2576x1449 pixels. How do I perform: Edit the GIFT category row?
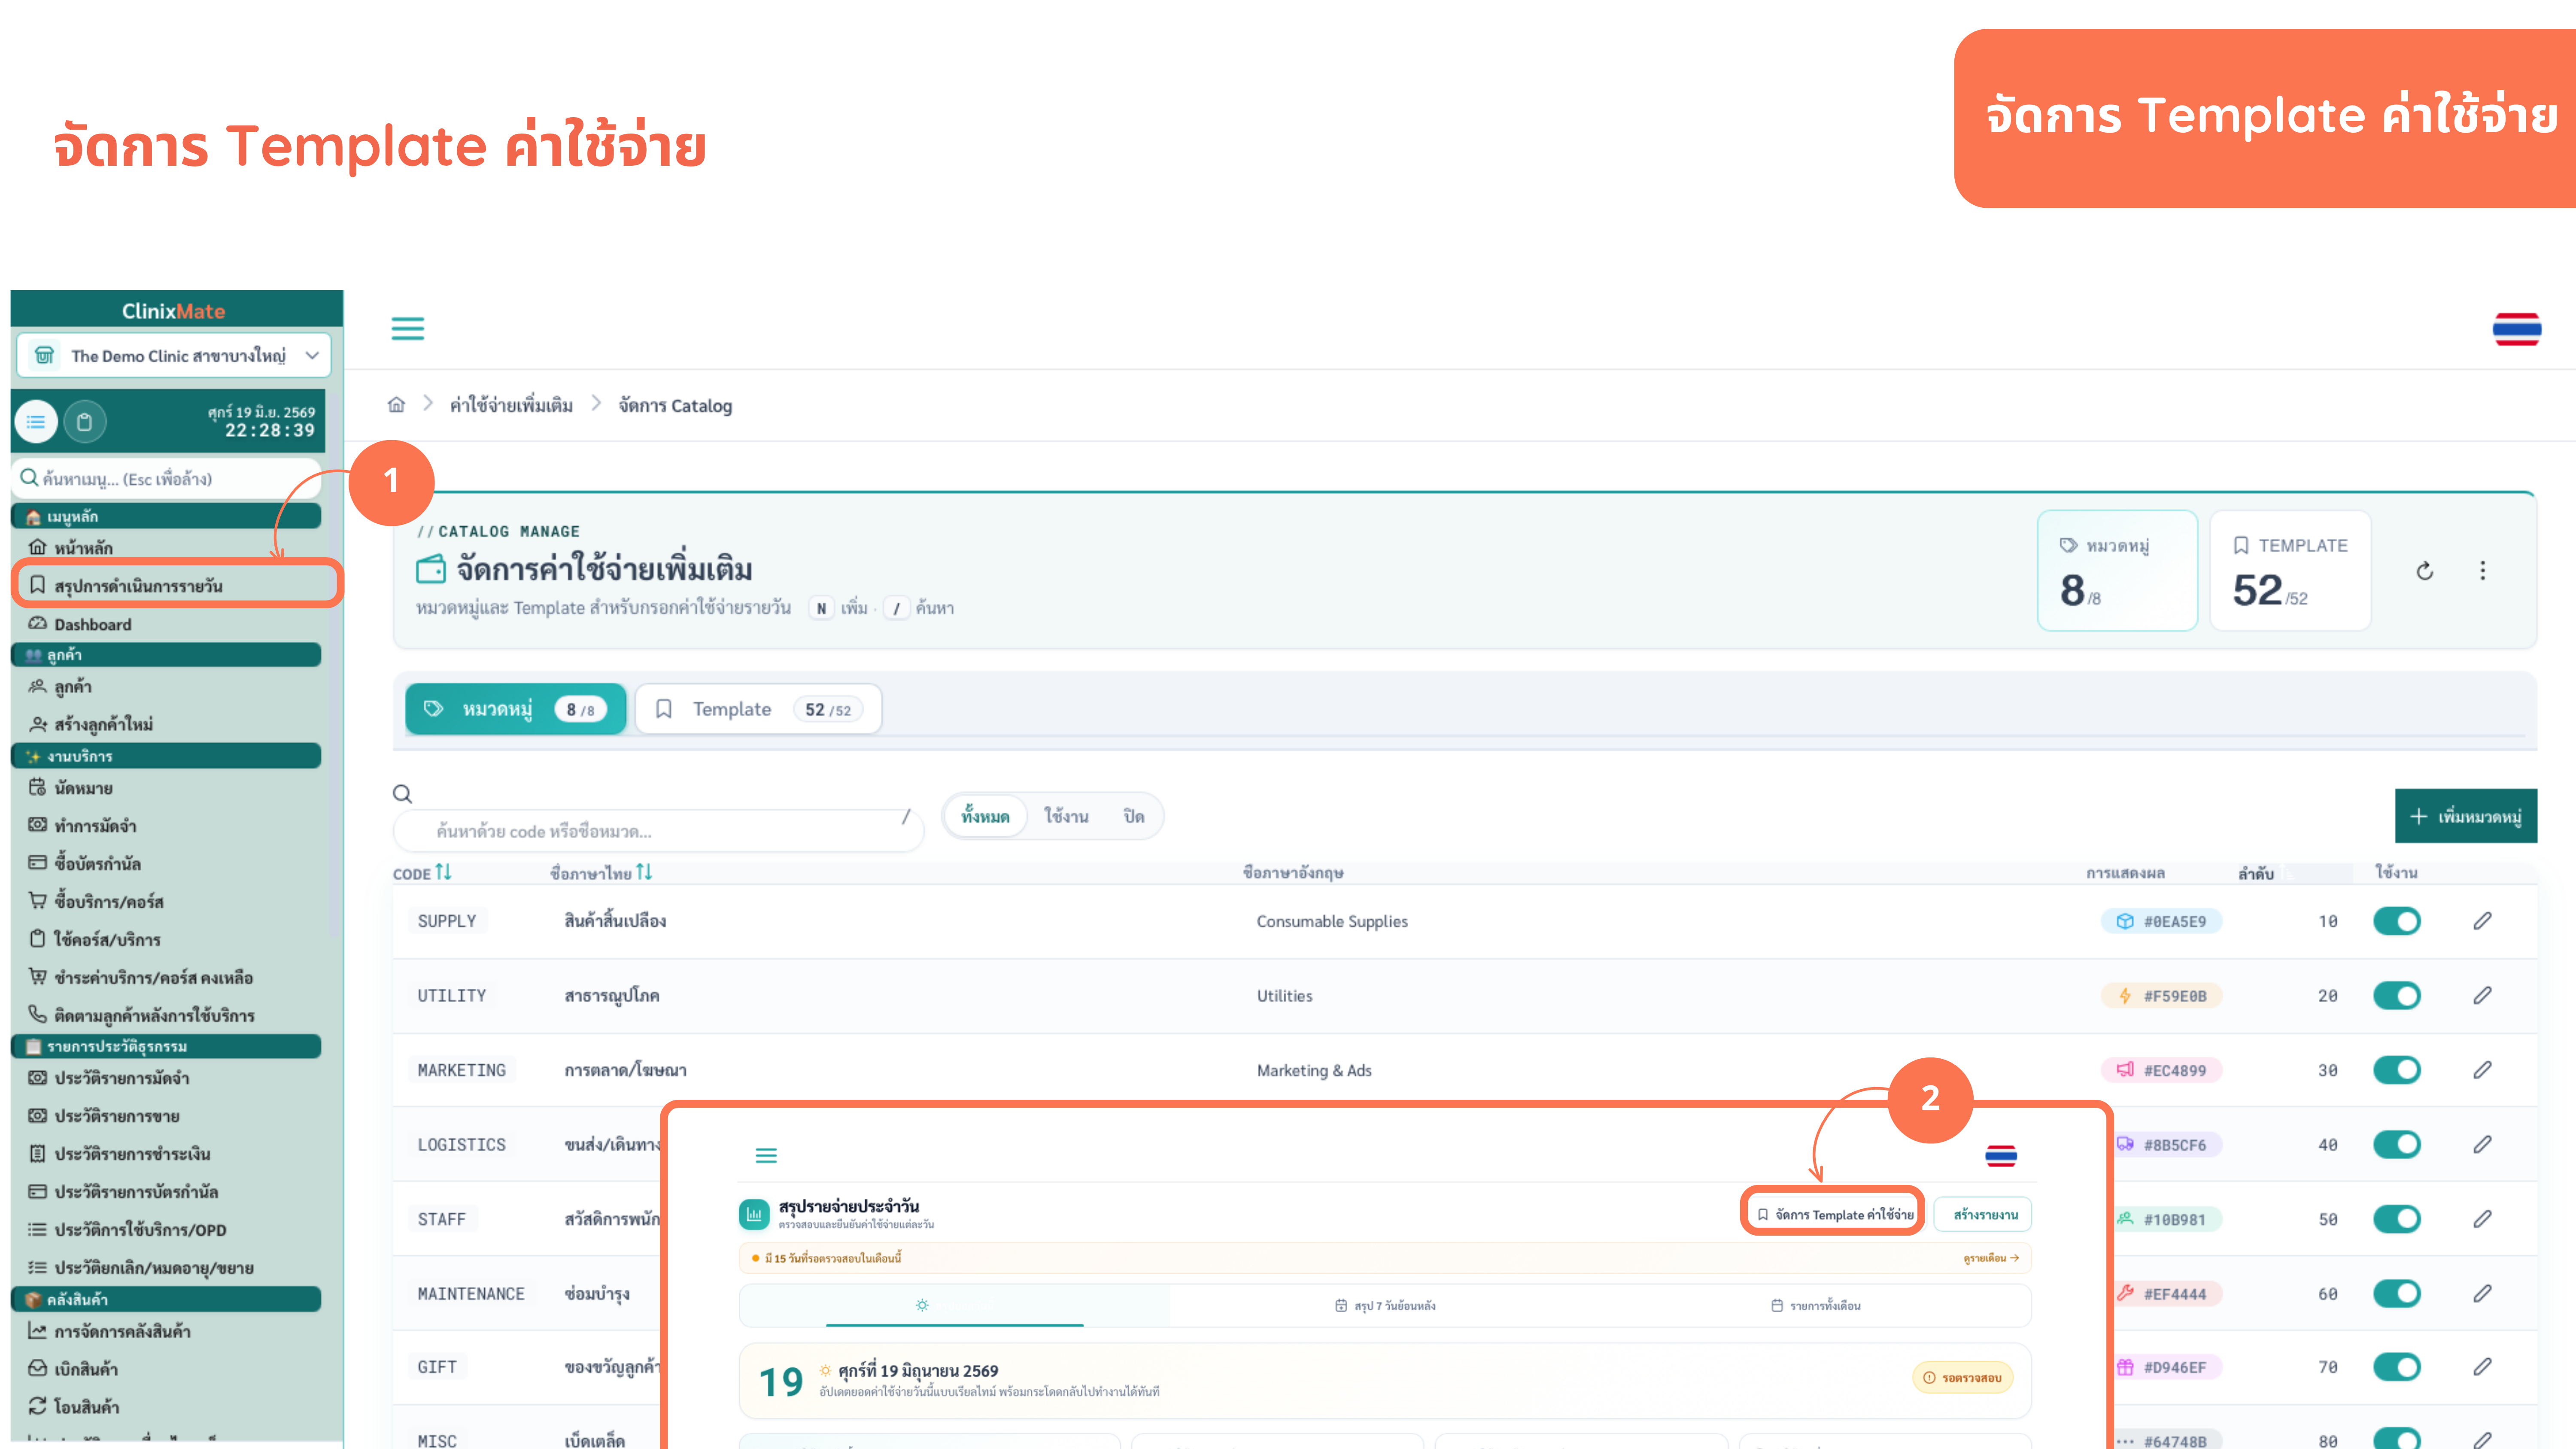point(2482,1367)
